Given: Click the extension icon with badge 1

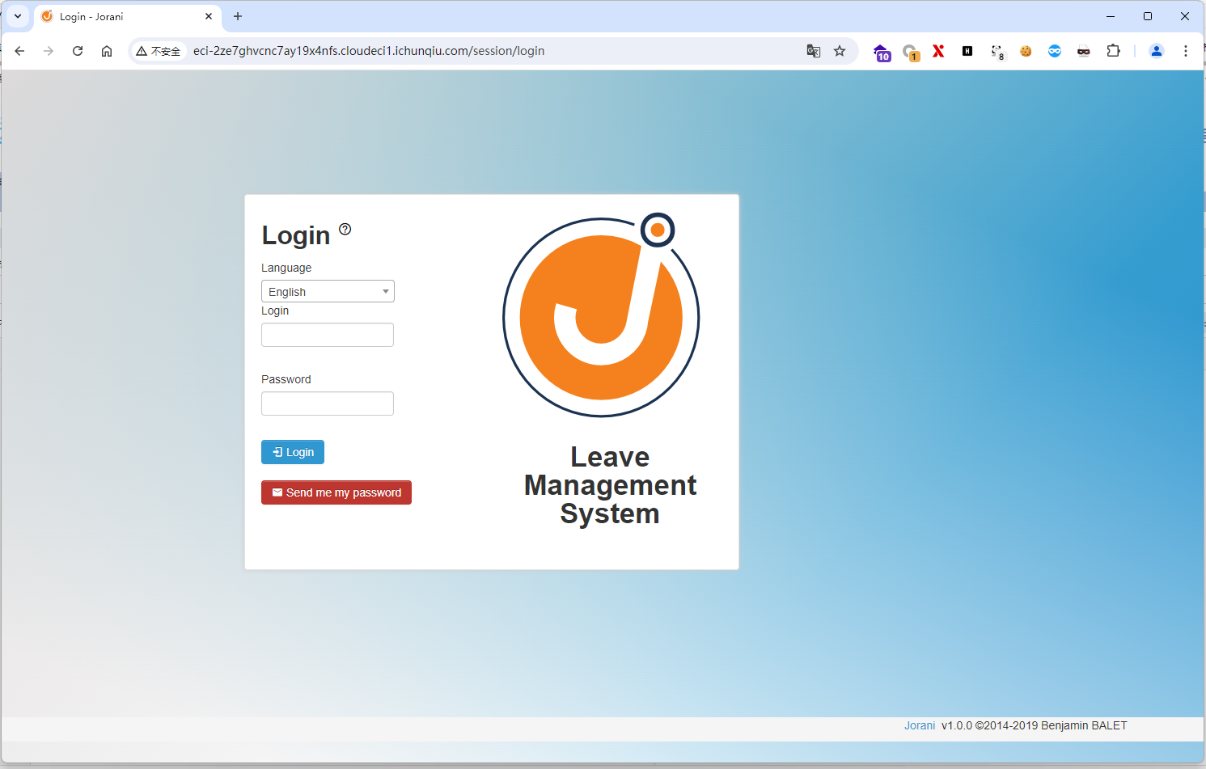Looking at the screenshot, I should (911, 53).
